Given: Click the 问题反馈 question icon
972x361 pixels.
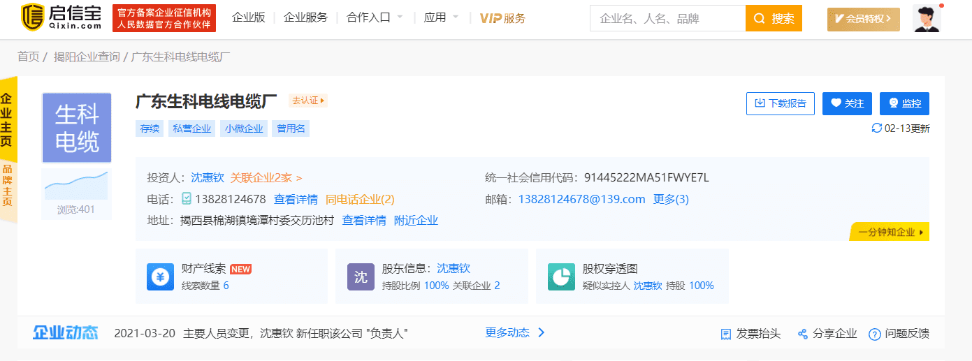Looking at the screenshot, I should click(x=874, y=334).
